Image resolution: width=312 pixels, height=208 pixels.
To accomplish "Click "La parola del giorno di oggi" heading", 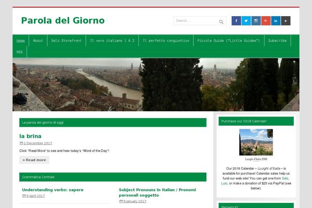I will tap(113, 122).
